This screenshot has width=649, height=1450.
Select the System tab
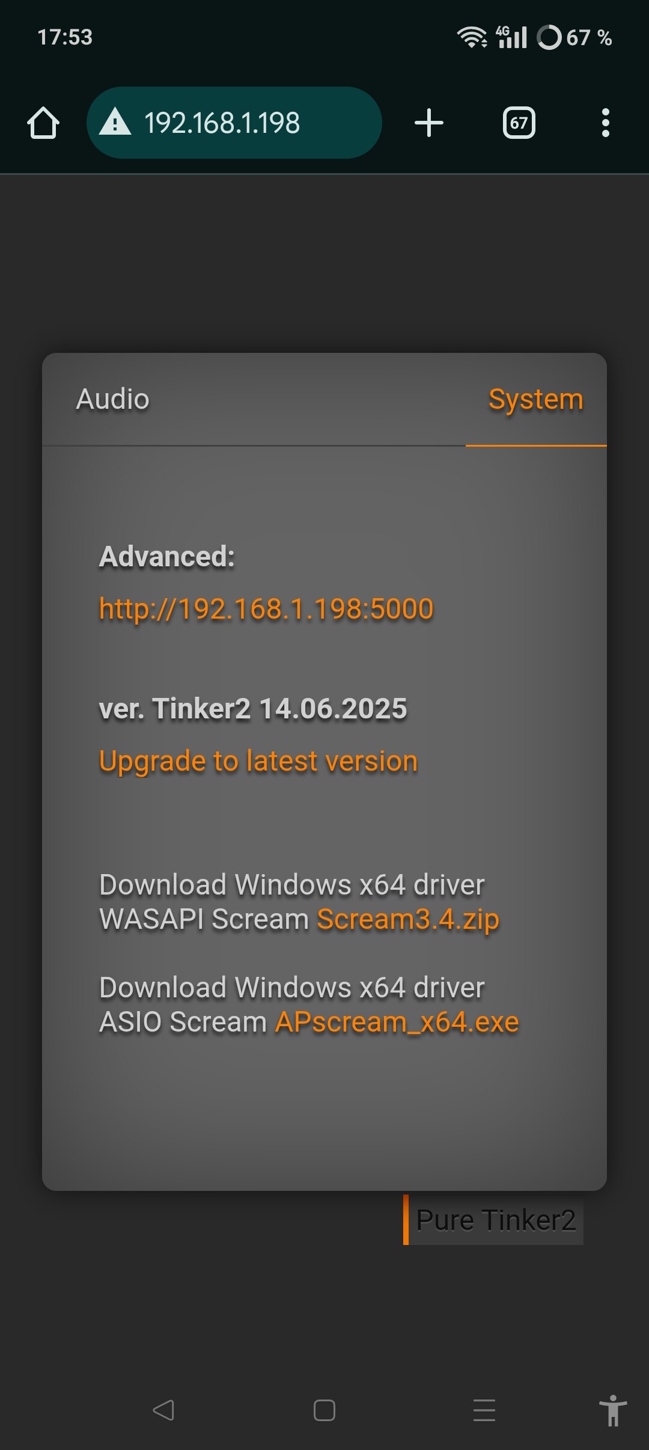[x=536, y=399]
